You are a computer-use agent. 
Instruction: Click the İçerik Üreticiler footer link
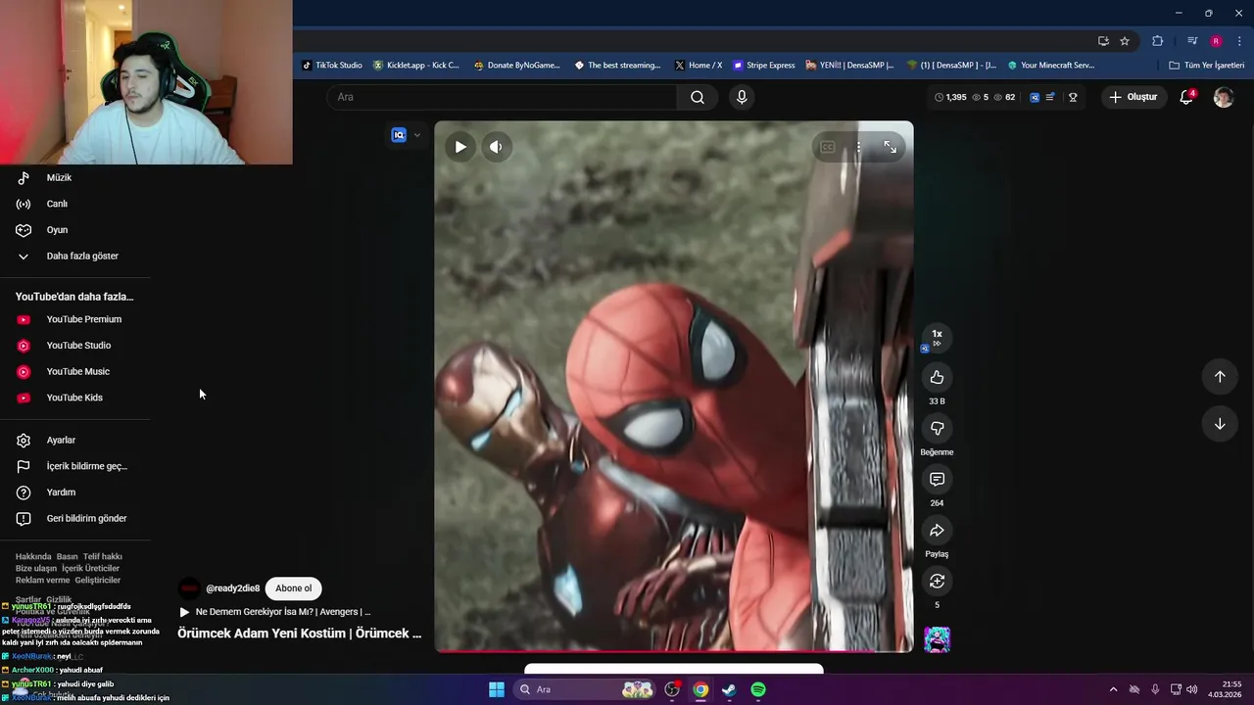90,568
